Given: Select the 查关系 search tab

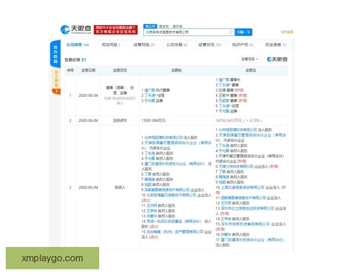Looking at the screenshot, I should (178, 26).
